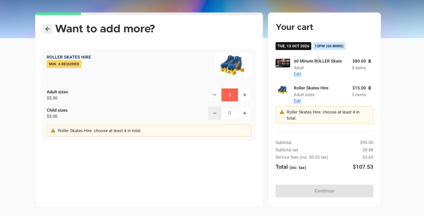Click the Child sizes quantity field showing 0
The width and height of the screenshot is (424, 216).
click(230, 113)
